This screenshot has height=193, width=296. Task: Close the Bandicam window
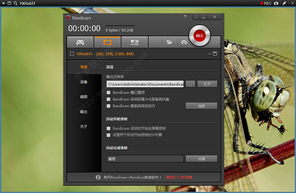tap(215, 17)
